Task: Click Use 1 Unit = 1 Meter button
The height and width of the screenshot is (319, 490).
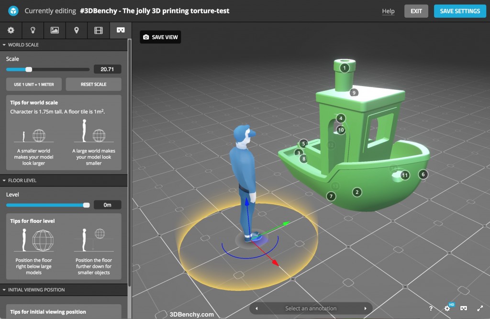Action: (x=34, y=84)
